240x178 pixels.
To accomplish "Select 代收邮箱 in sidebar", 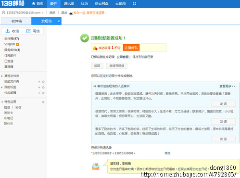I will point(10,93).
